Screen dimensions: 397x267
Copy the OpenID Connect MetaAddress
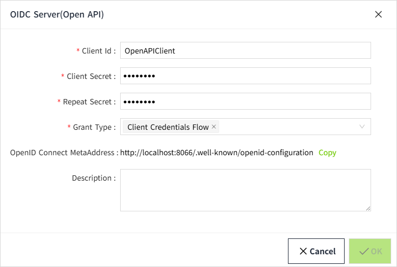[327, 153]
